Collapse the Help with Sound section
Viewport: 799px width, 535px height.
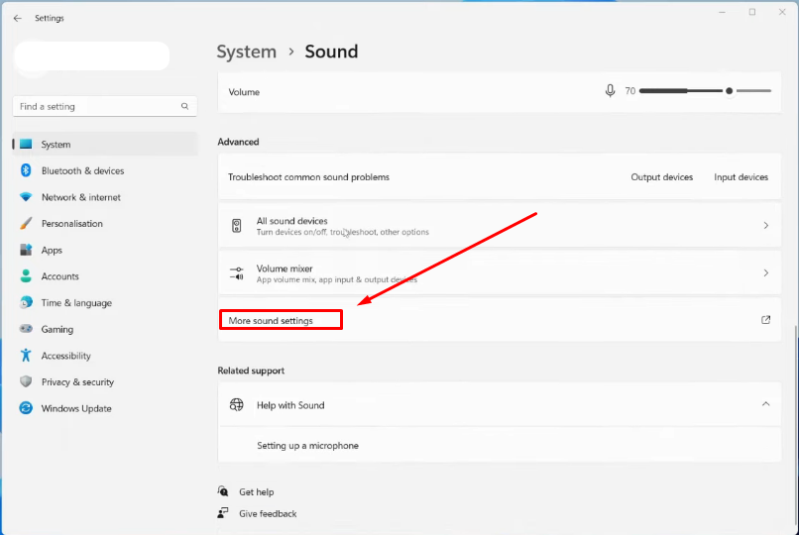[x=766, y=404]
